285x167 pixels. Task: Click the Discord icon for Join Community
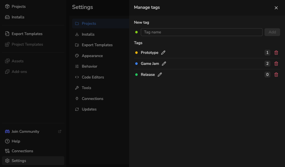coord(7,131)
